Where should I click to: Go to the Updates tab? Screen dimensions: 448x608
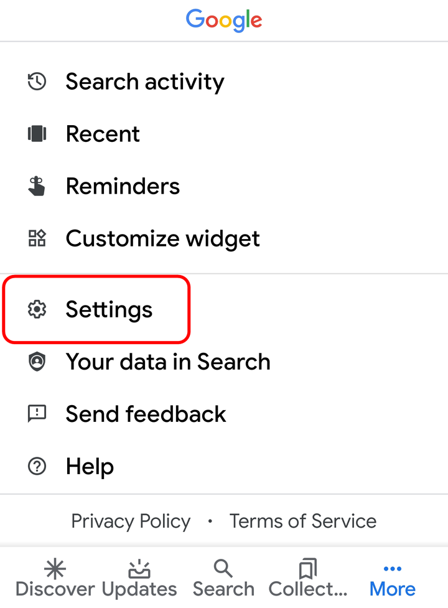139,579
